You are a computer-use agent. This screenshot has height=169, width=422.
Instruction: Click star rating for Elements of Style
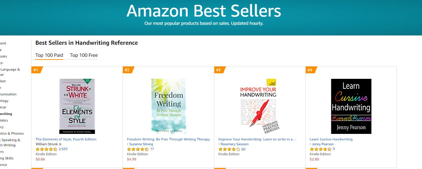pos(47,149)
